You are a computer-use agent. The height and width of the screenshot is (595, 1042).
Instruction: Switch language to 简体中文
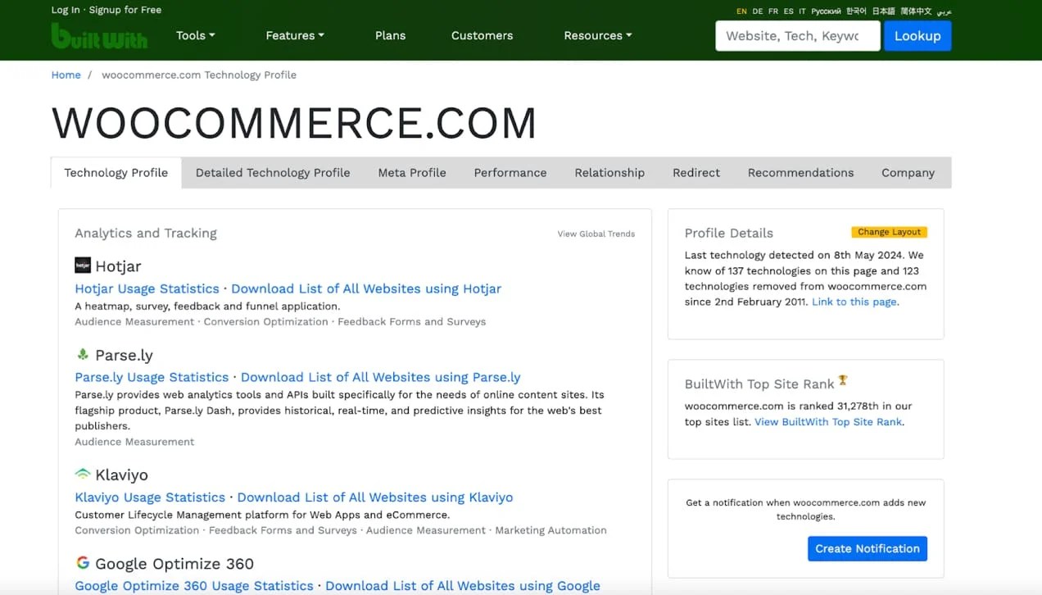coord(916,11)
